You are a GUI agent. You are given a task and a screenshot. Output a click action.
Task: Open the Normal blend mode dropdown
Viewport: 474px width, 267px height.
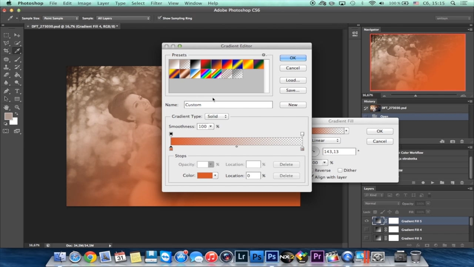click(382, 204)
